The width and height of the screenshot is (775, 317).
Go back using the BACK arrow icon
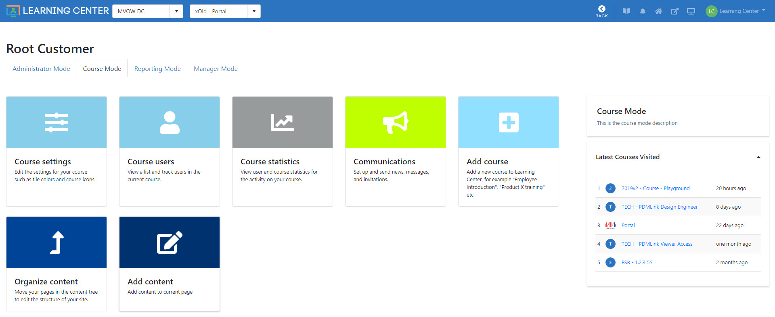[x=601, y=9]
